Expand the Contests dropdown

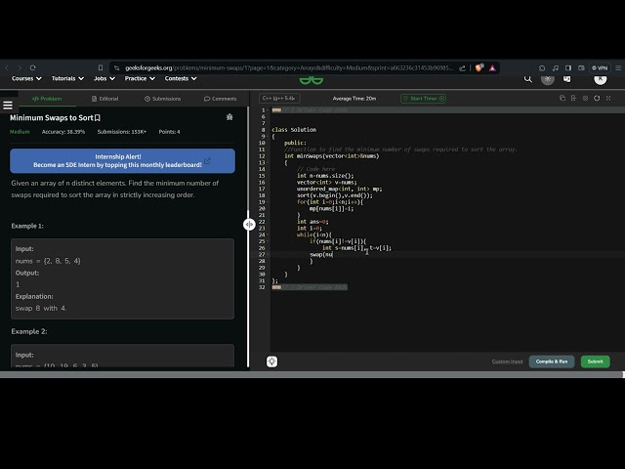[x=181, y=78]
